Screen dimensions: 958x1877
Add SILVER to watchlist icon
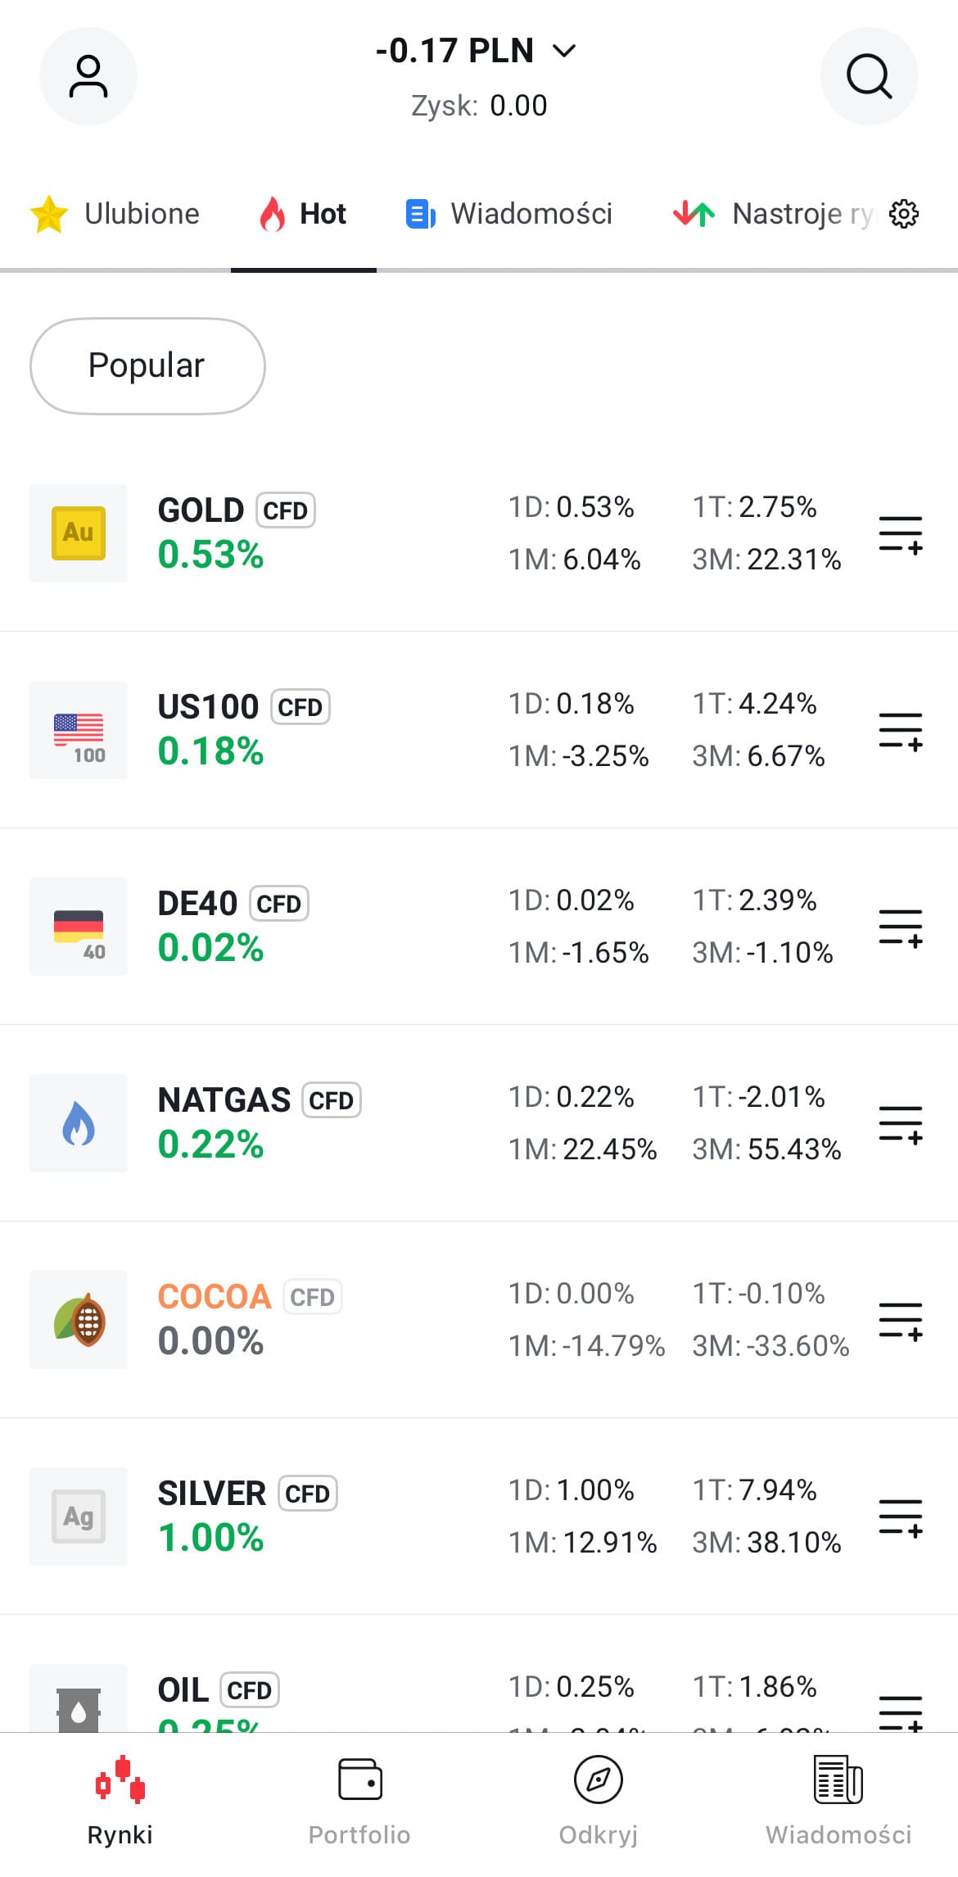point(900,1517)
